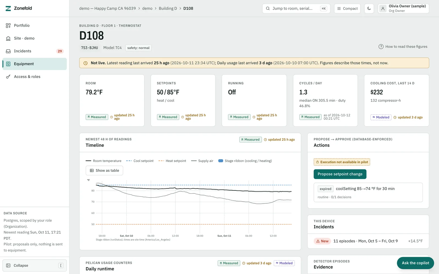This screenshot has width=439, height=274.
Task: Click Execution not available in pilot badge
Action: click(342, 162)
